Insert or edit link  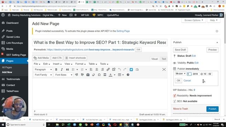click(108, 69)
